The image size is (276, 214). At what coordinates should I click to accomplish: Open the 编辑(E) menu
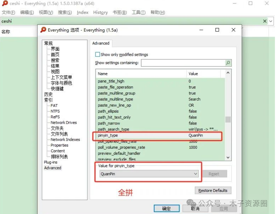27,12
